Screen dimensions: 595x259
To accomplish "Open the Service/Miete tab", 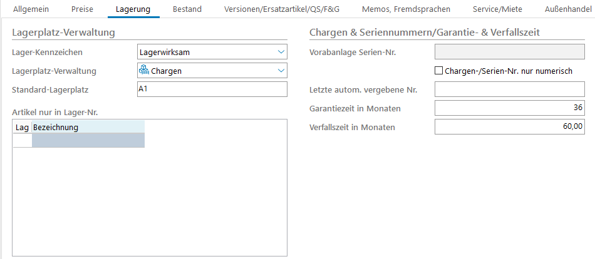I will coord(499,9).
